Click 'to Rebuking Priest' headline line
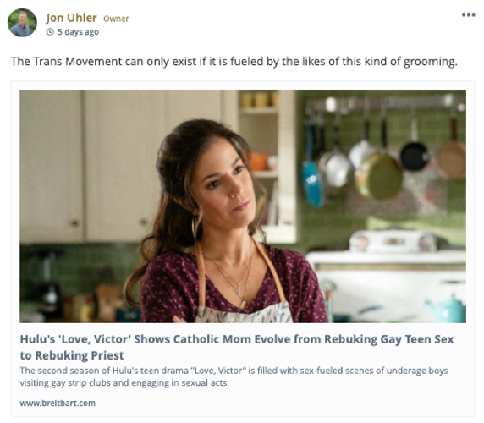Image resolution: width=484 pixels, height=423 pixels. click(72, 355)
